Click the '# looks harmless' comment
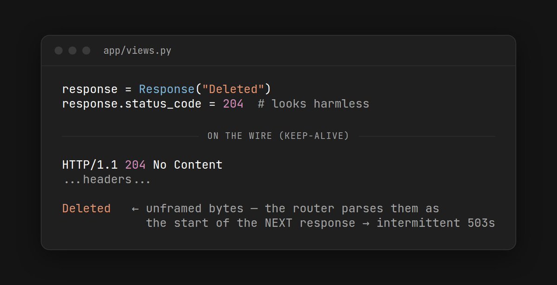The image size is (557, 285). click(313, 103)
